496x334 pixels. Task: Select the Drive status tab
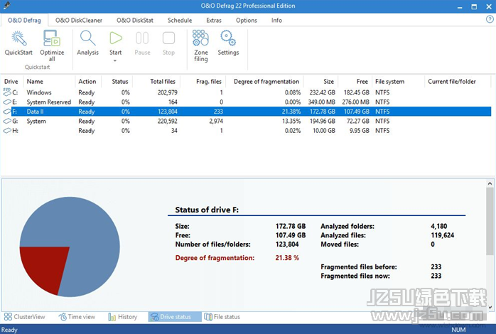[175, 317]
